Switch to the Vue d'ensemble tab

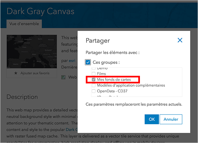click(x=24, y=24)
